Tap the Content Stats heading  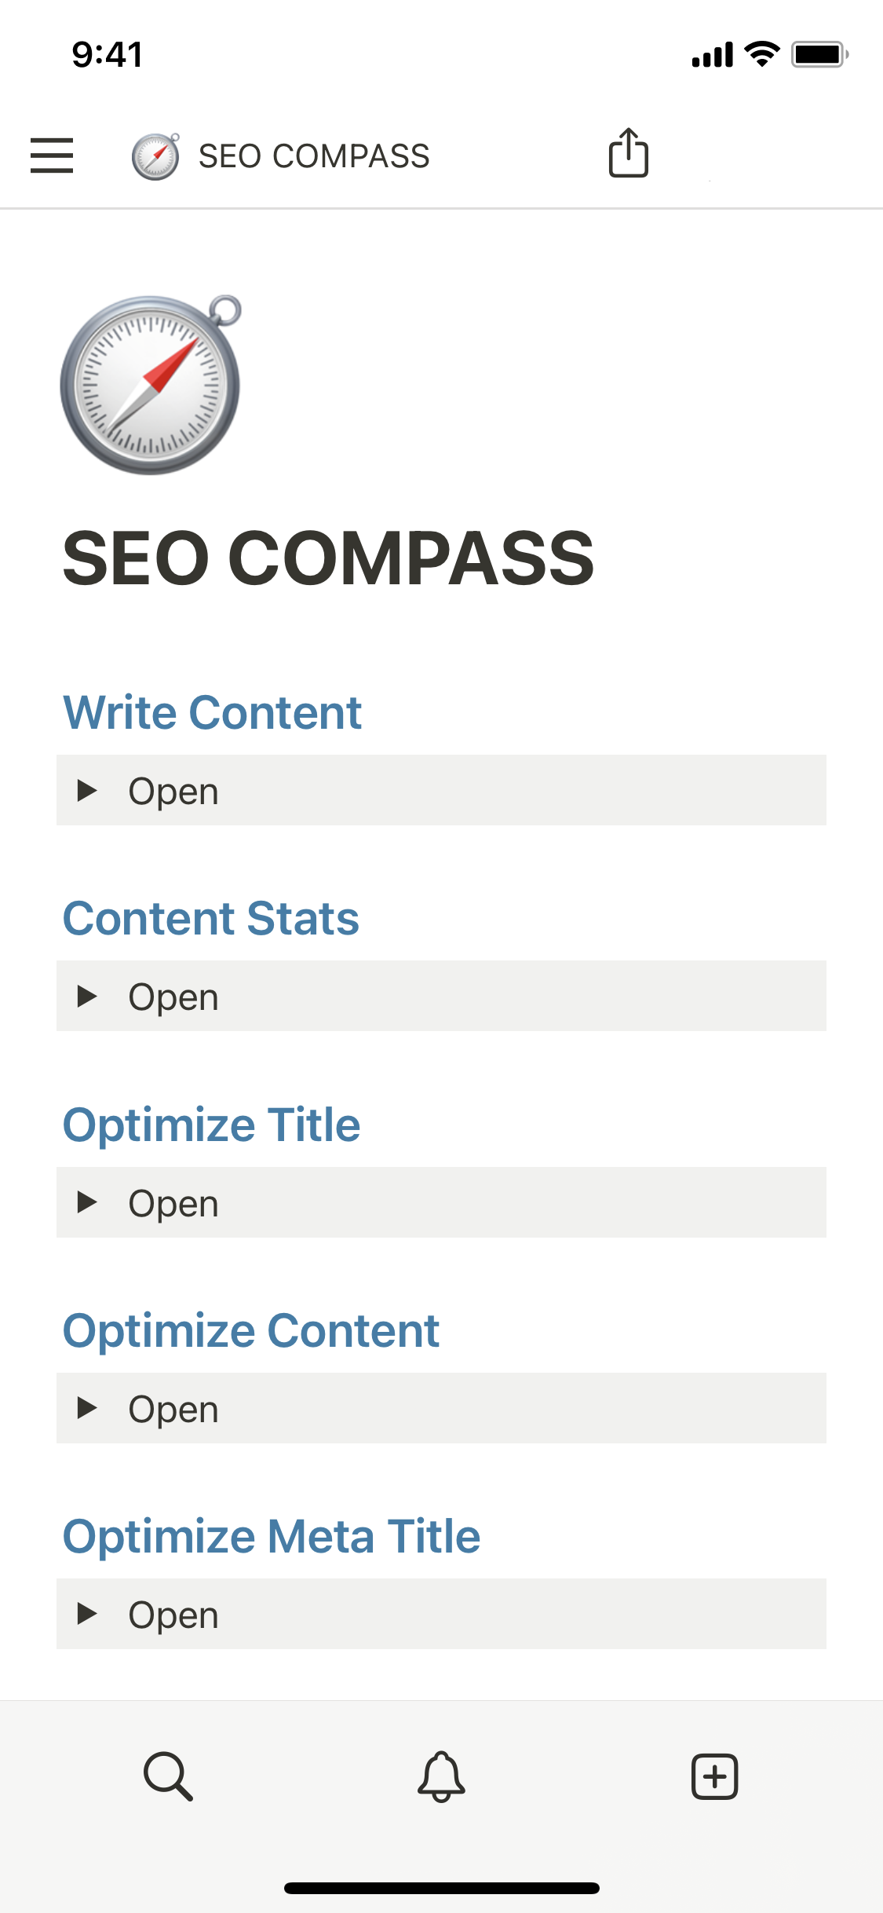pyautogui.click(x=211, y=918)
